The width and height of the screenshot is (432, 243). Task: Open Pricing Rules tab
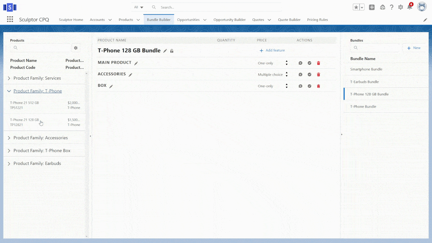[x=318, y=20]
